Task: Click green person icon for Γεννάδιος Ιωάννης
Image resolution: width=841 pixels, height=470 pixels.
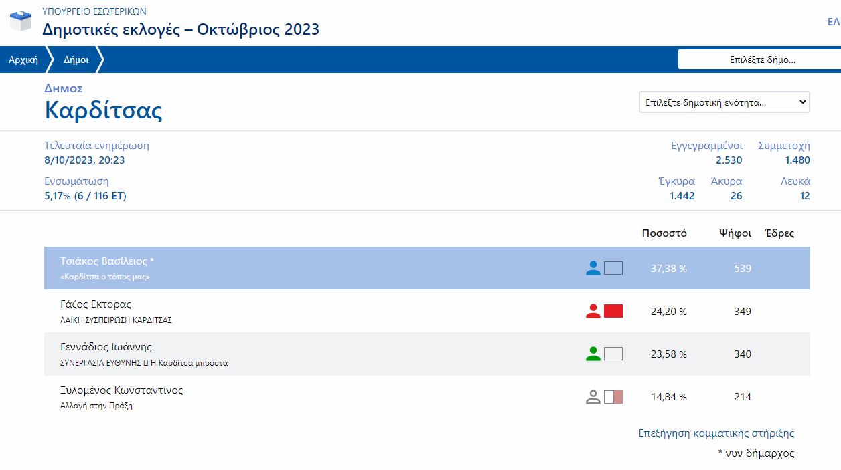Action: point(593,354)
